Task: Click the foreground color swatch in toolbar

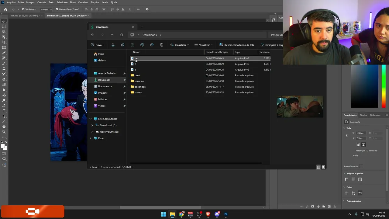Action: [x=3, y=146]
